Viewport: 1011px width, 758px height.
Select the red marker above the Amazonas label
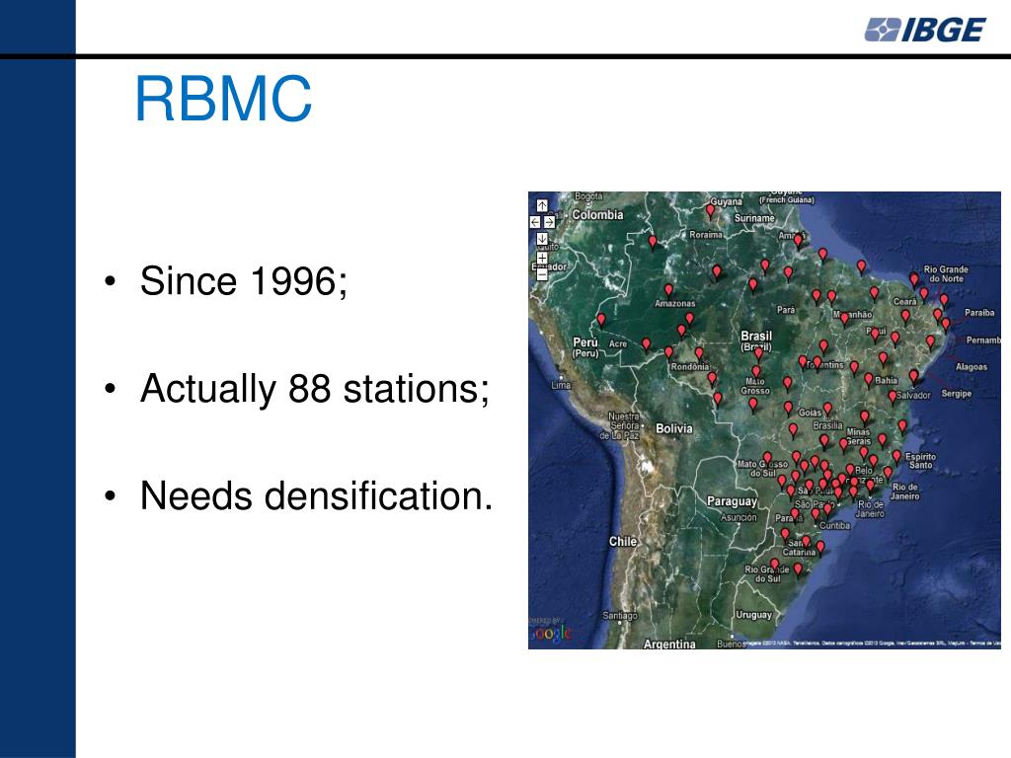[x=668, y=291]
